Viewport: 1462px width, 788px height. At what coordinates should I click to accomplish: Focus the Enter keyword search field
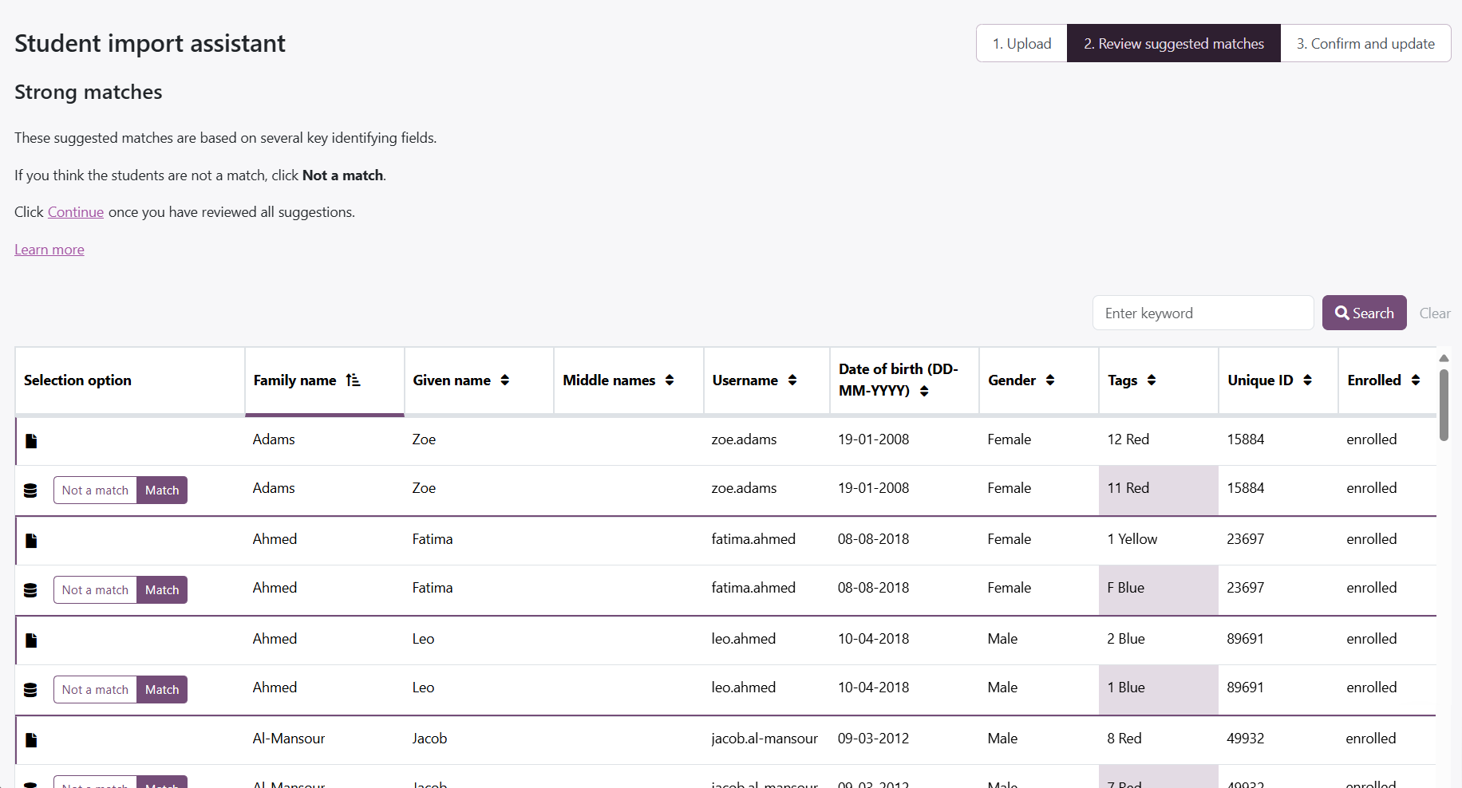(1203, 313)
